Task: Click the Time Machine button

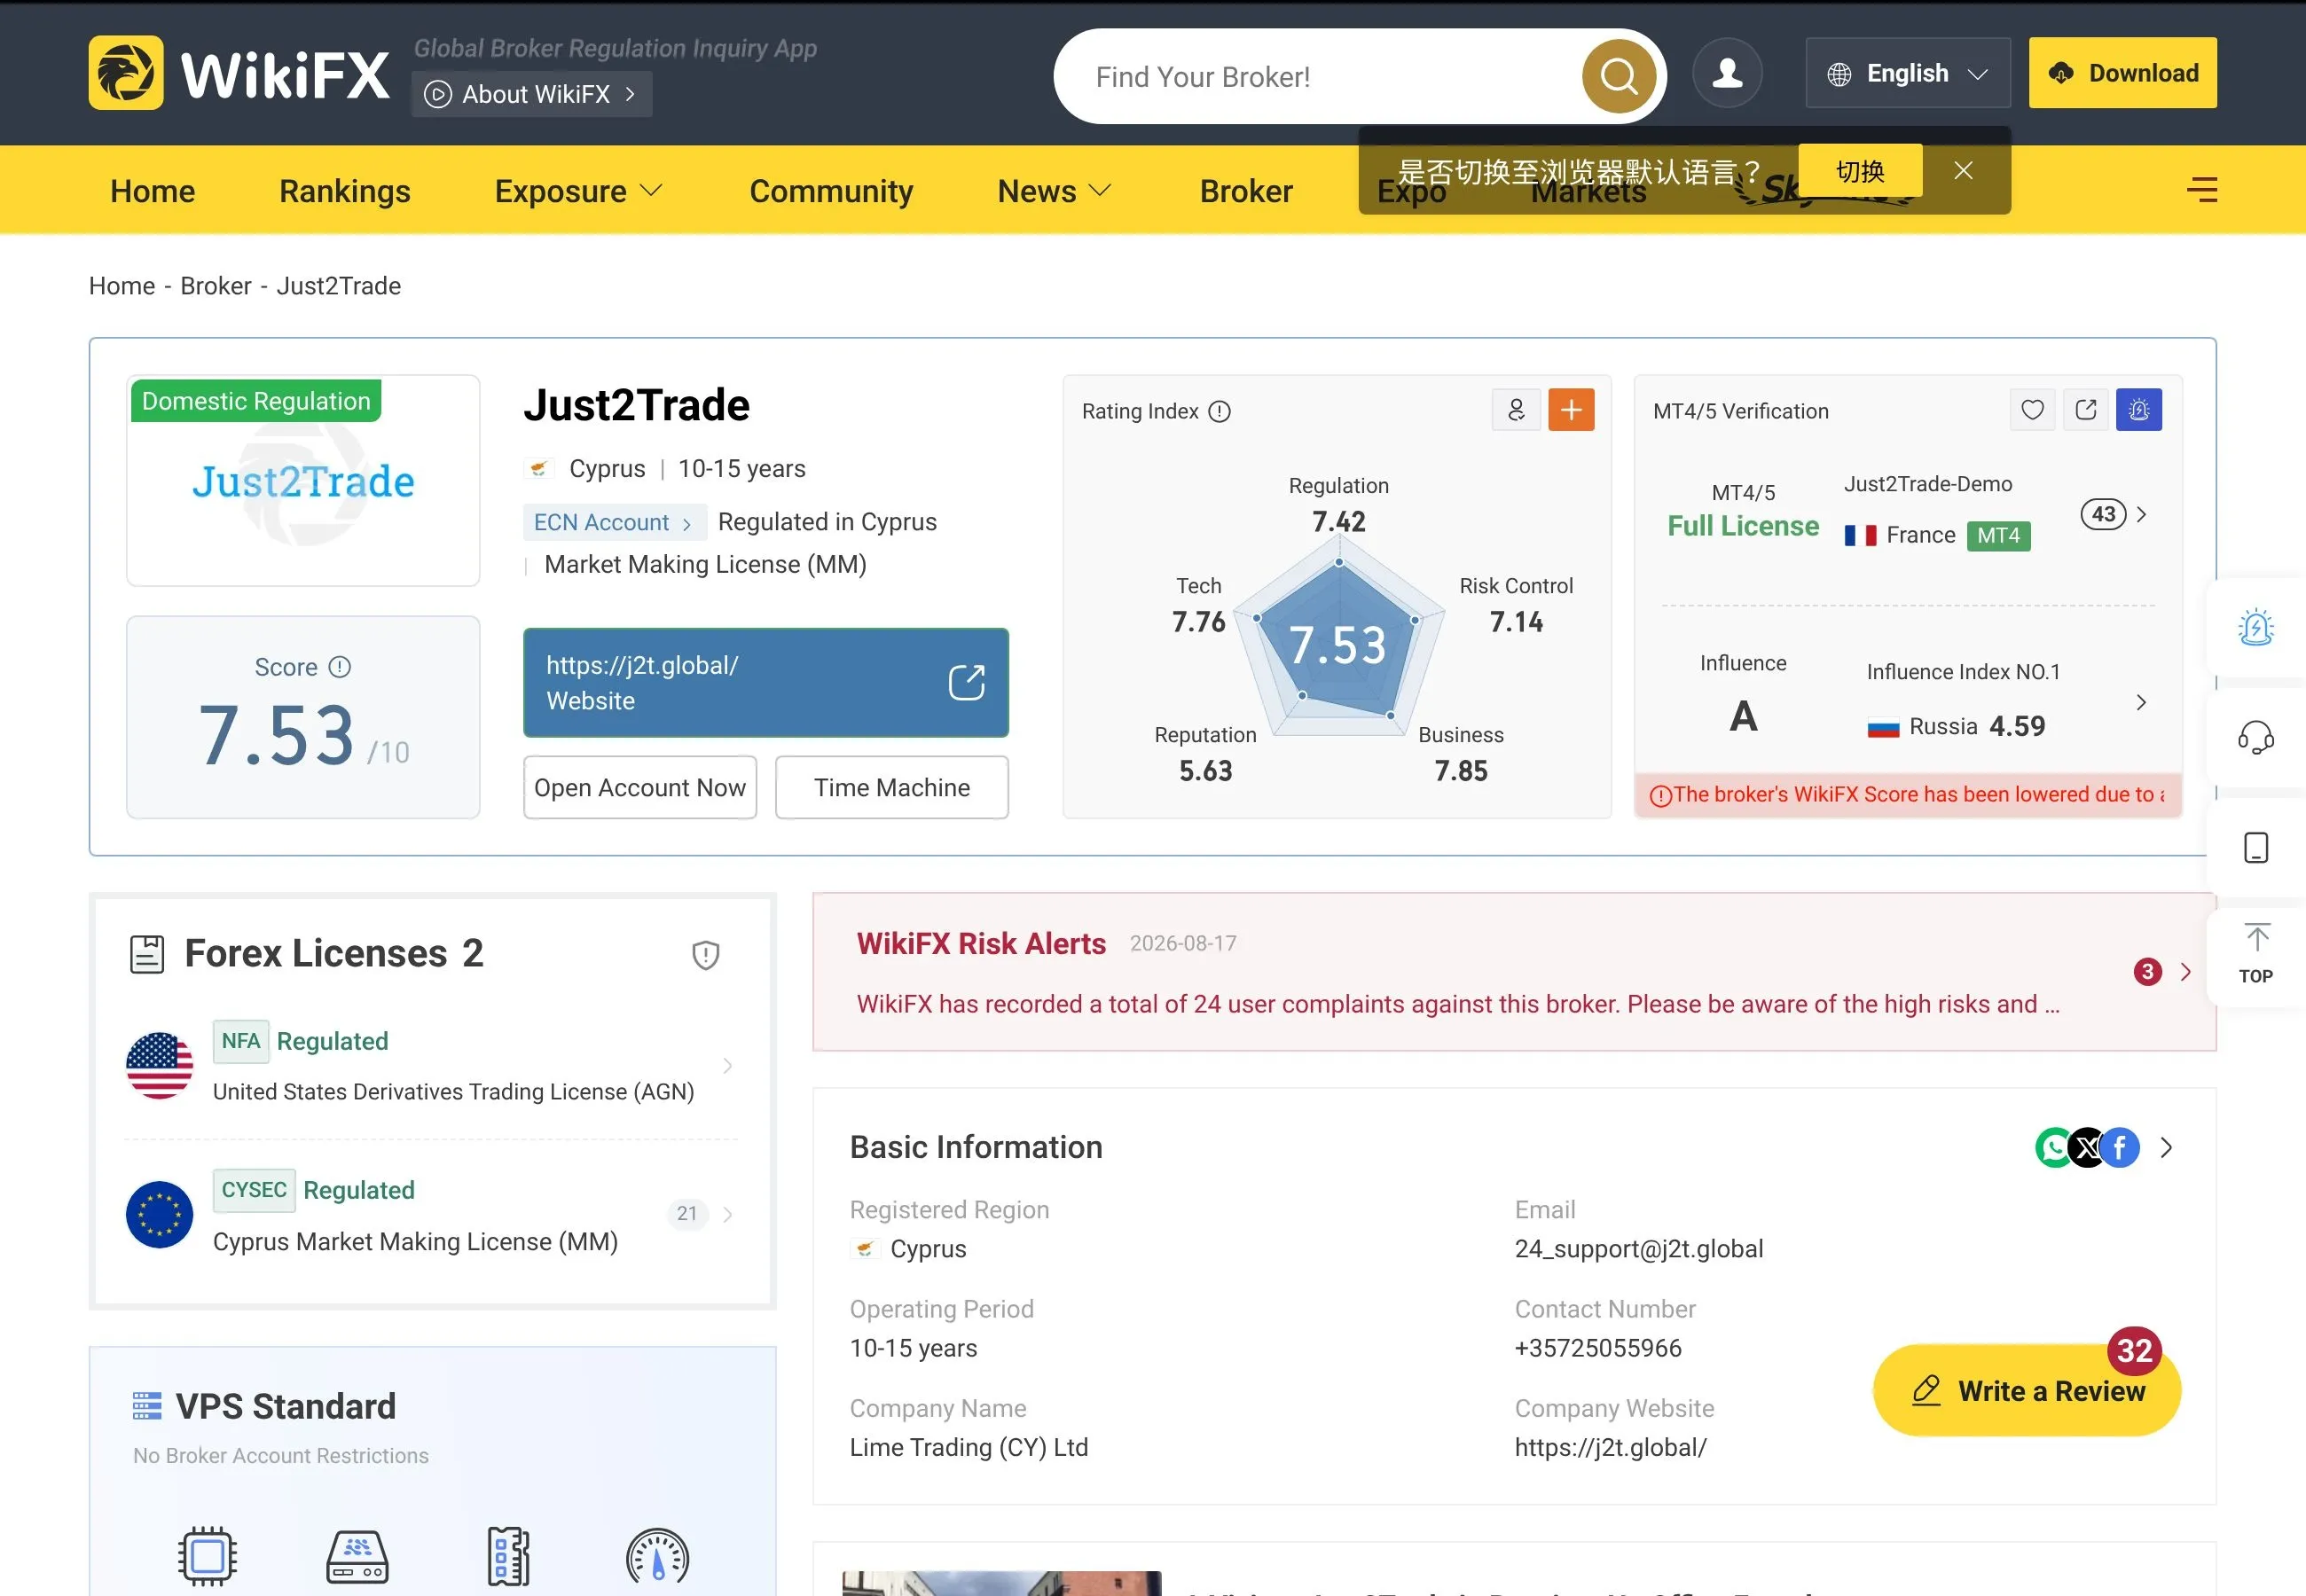Action: point(892,788)
